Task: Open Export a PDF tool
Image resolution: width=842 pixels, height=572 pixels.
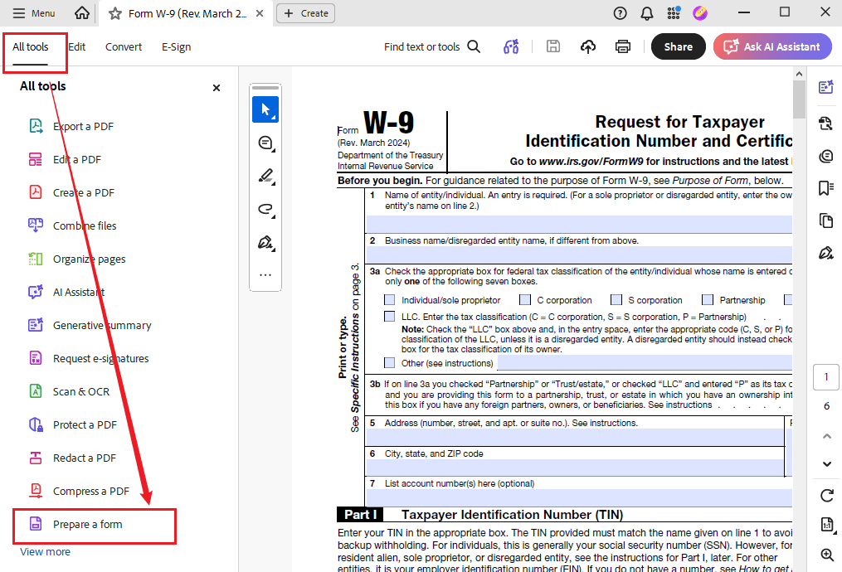Action: [71, 127]
